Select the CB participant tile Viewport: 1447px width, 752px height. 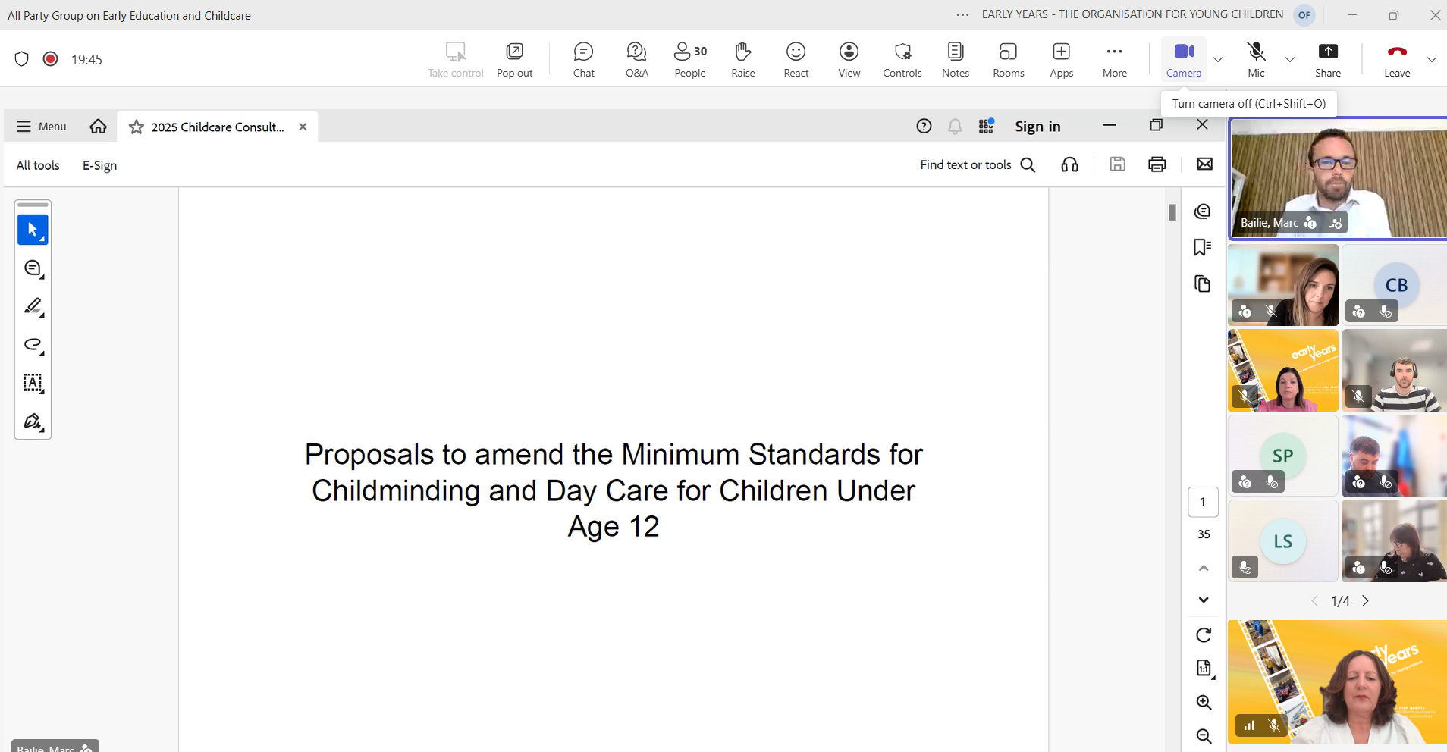[1394, 285]
